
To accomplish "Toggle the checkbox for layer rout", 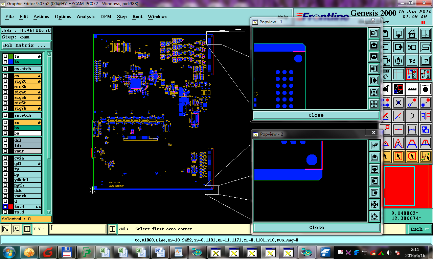I will click(5, 151).
